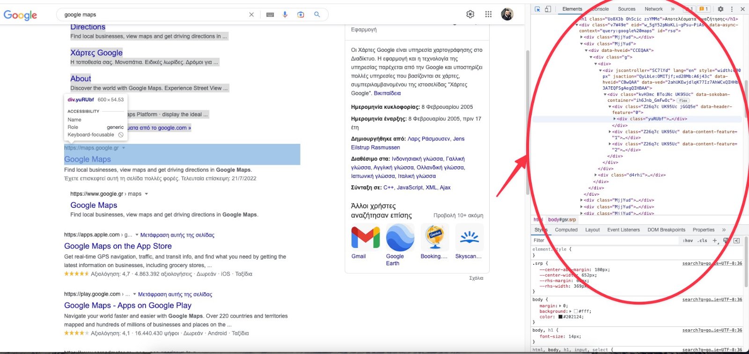Screen dimensions: 749x354
Task: Open search by image camera icon
Action: pyautogui.click(x=301, y=14)
